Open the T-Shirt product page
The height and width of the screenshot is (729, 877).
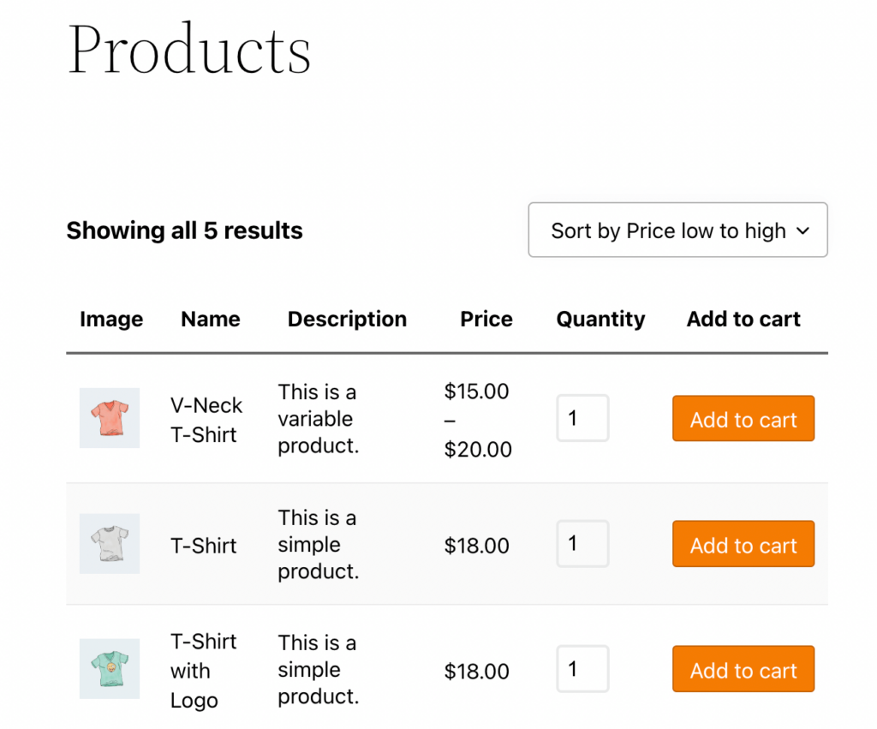pyautogui.click(x=204, y=545)
